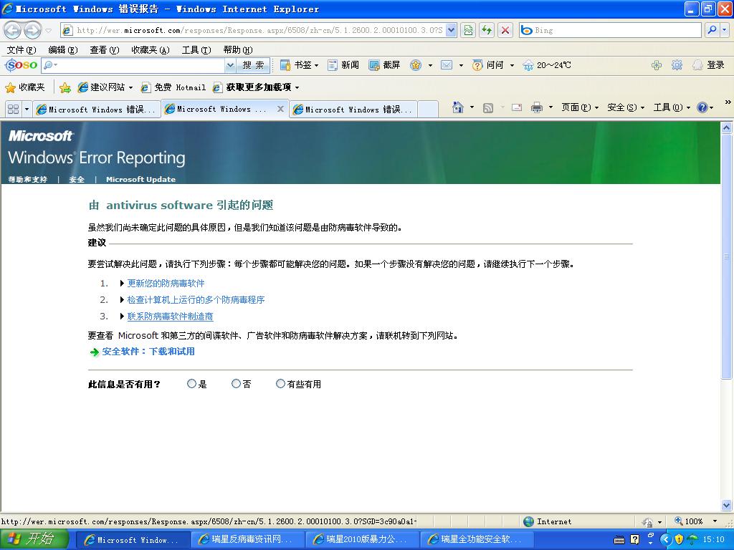
Task: Click the Microsoft Update header link
Action: click(x=140, y=180)
